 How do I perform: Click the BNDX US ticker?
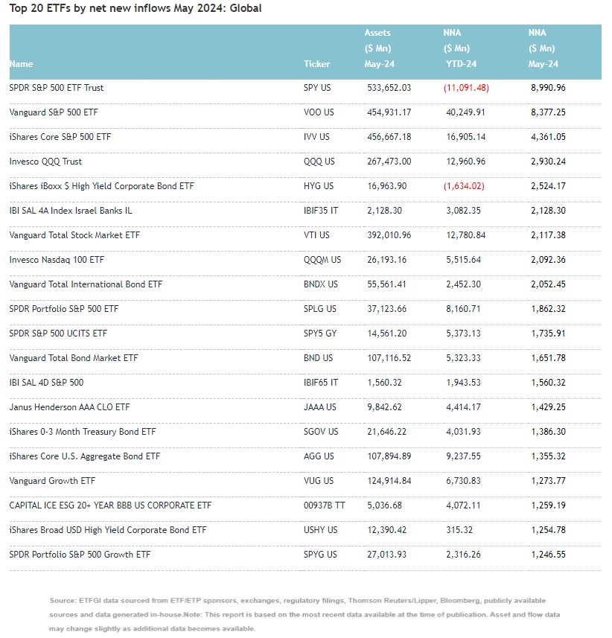322,284
